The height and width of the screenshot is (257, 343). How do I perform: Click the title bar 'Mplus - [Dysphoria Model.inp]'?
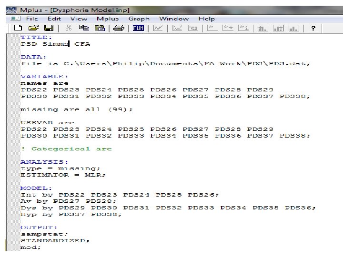point(75,10)
